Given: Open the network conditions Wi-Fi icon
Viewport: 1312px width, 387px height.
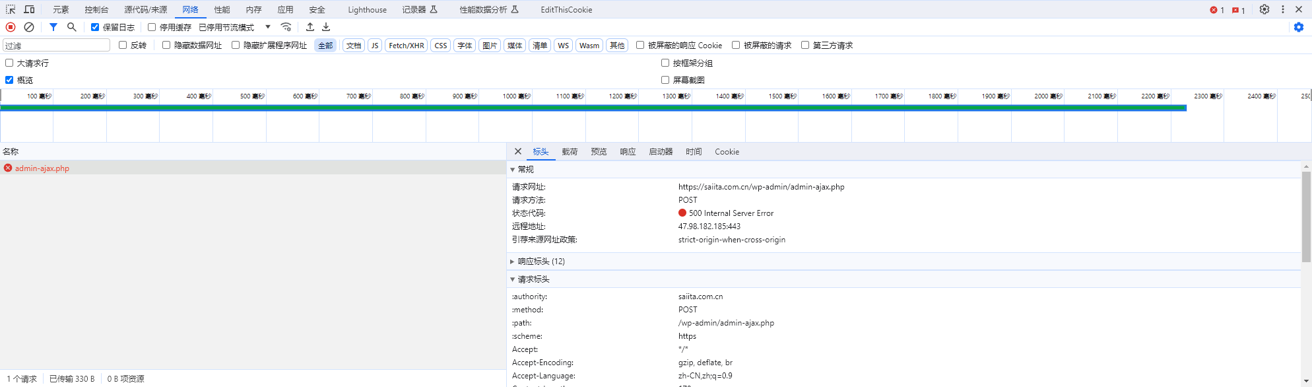Looking at the screenshot, I should tap(286, 27).
